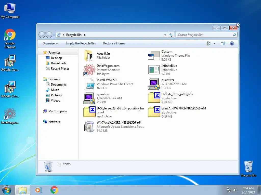This screenshot has width=261, height=195.
Task: Toggle the preview pane icon
Action: (x=223, y=43)
